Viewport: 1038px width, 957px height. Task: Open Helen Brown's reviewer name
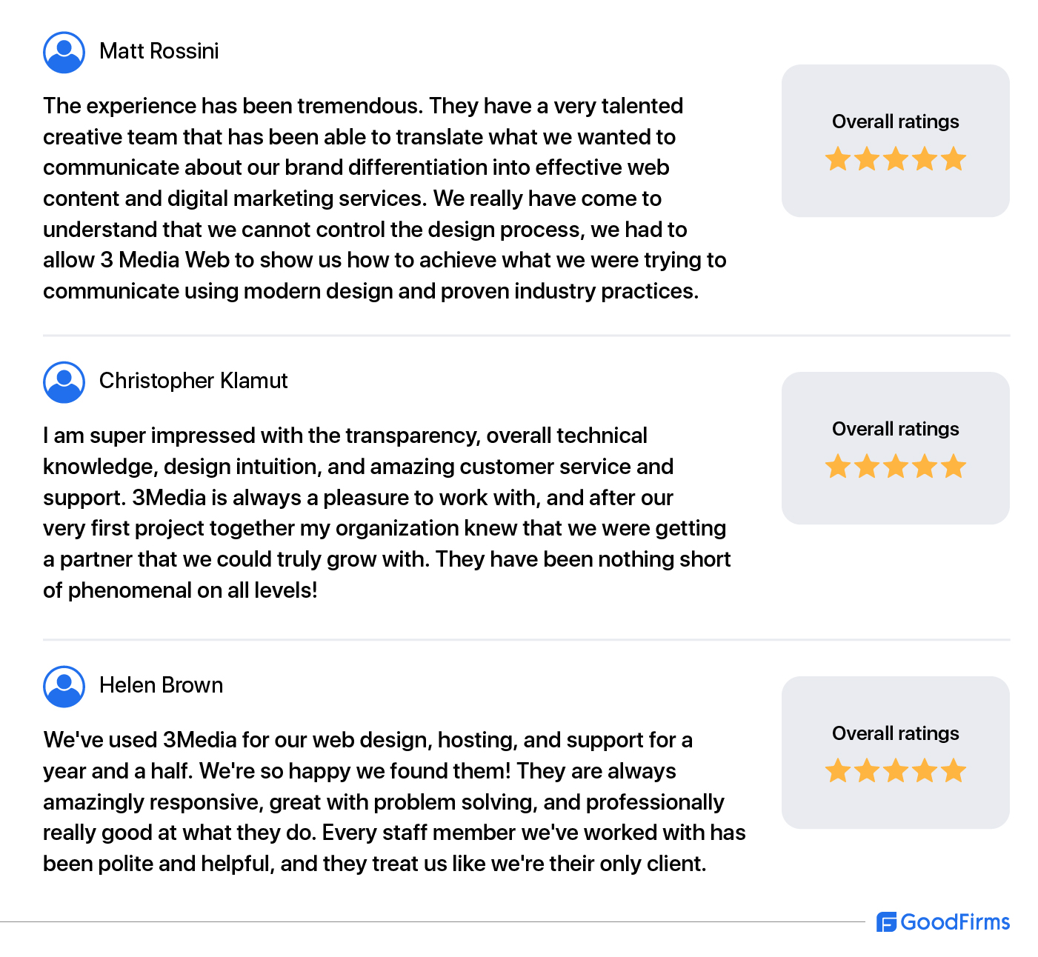pyautogui.click(x=161, y=685)
